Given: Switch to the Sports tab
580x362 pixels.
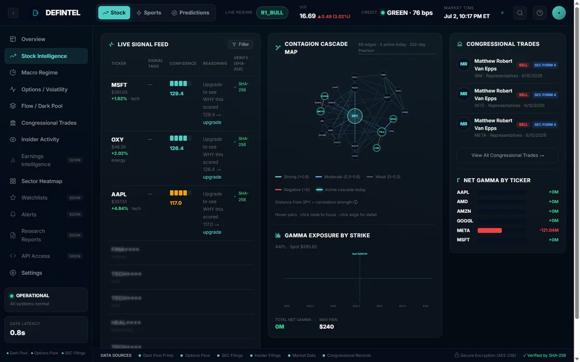Looking at the screenshot, I should pos(149,13).
